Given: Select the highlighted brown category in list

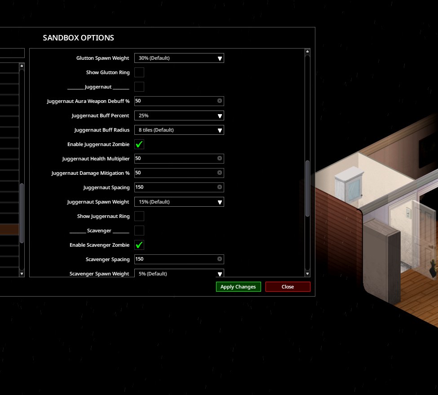Looking at the screenshot, I should pos(9,229).
